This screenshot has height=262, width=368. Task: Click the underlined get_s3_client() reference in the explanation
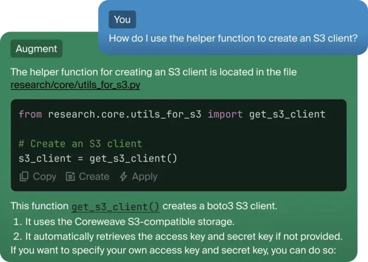[x=115, y=207]
